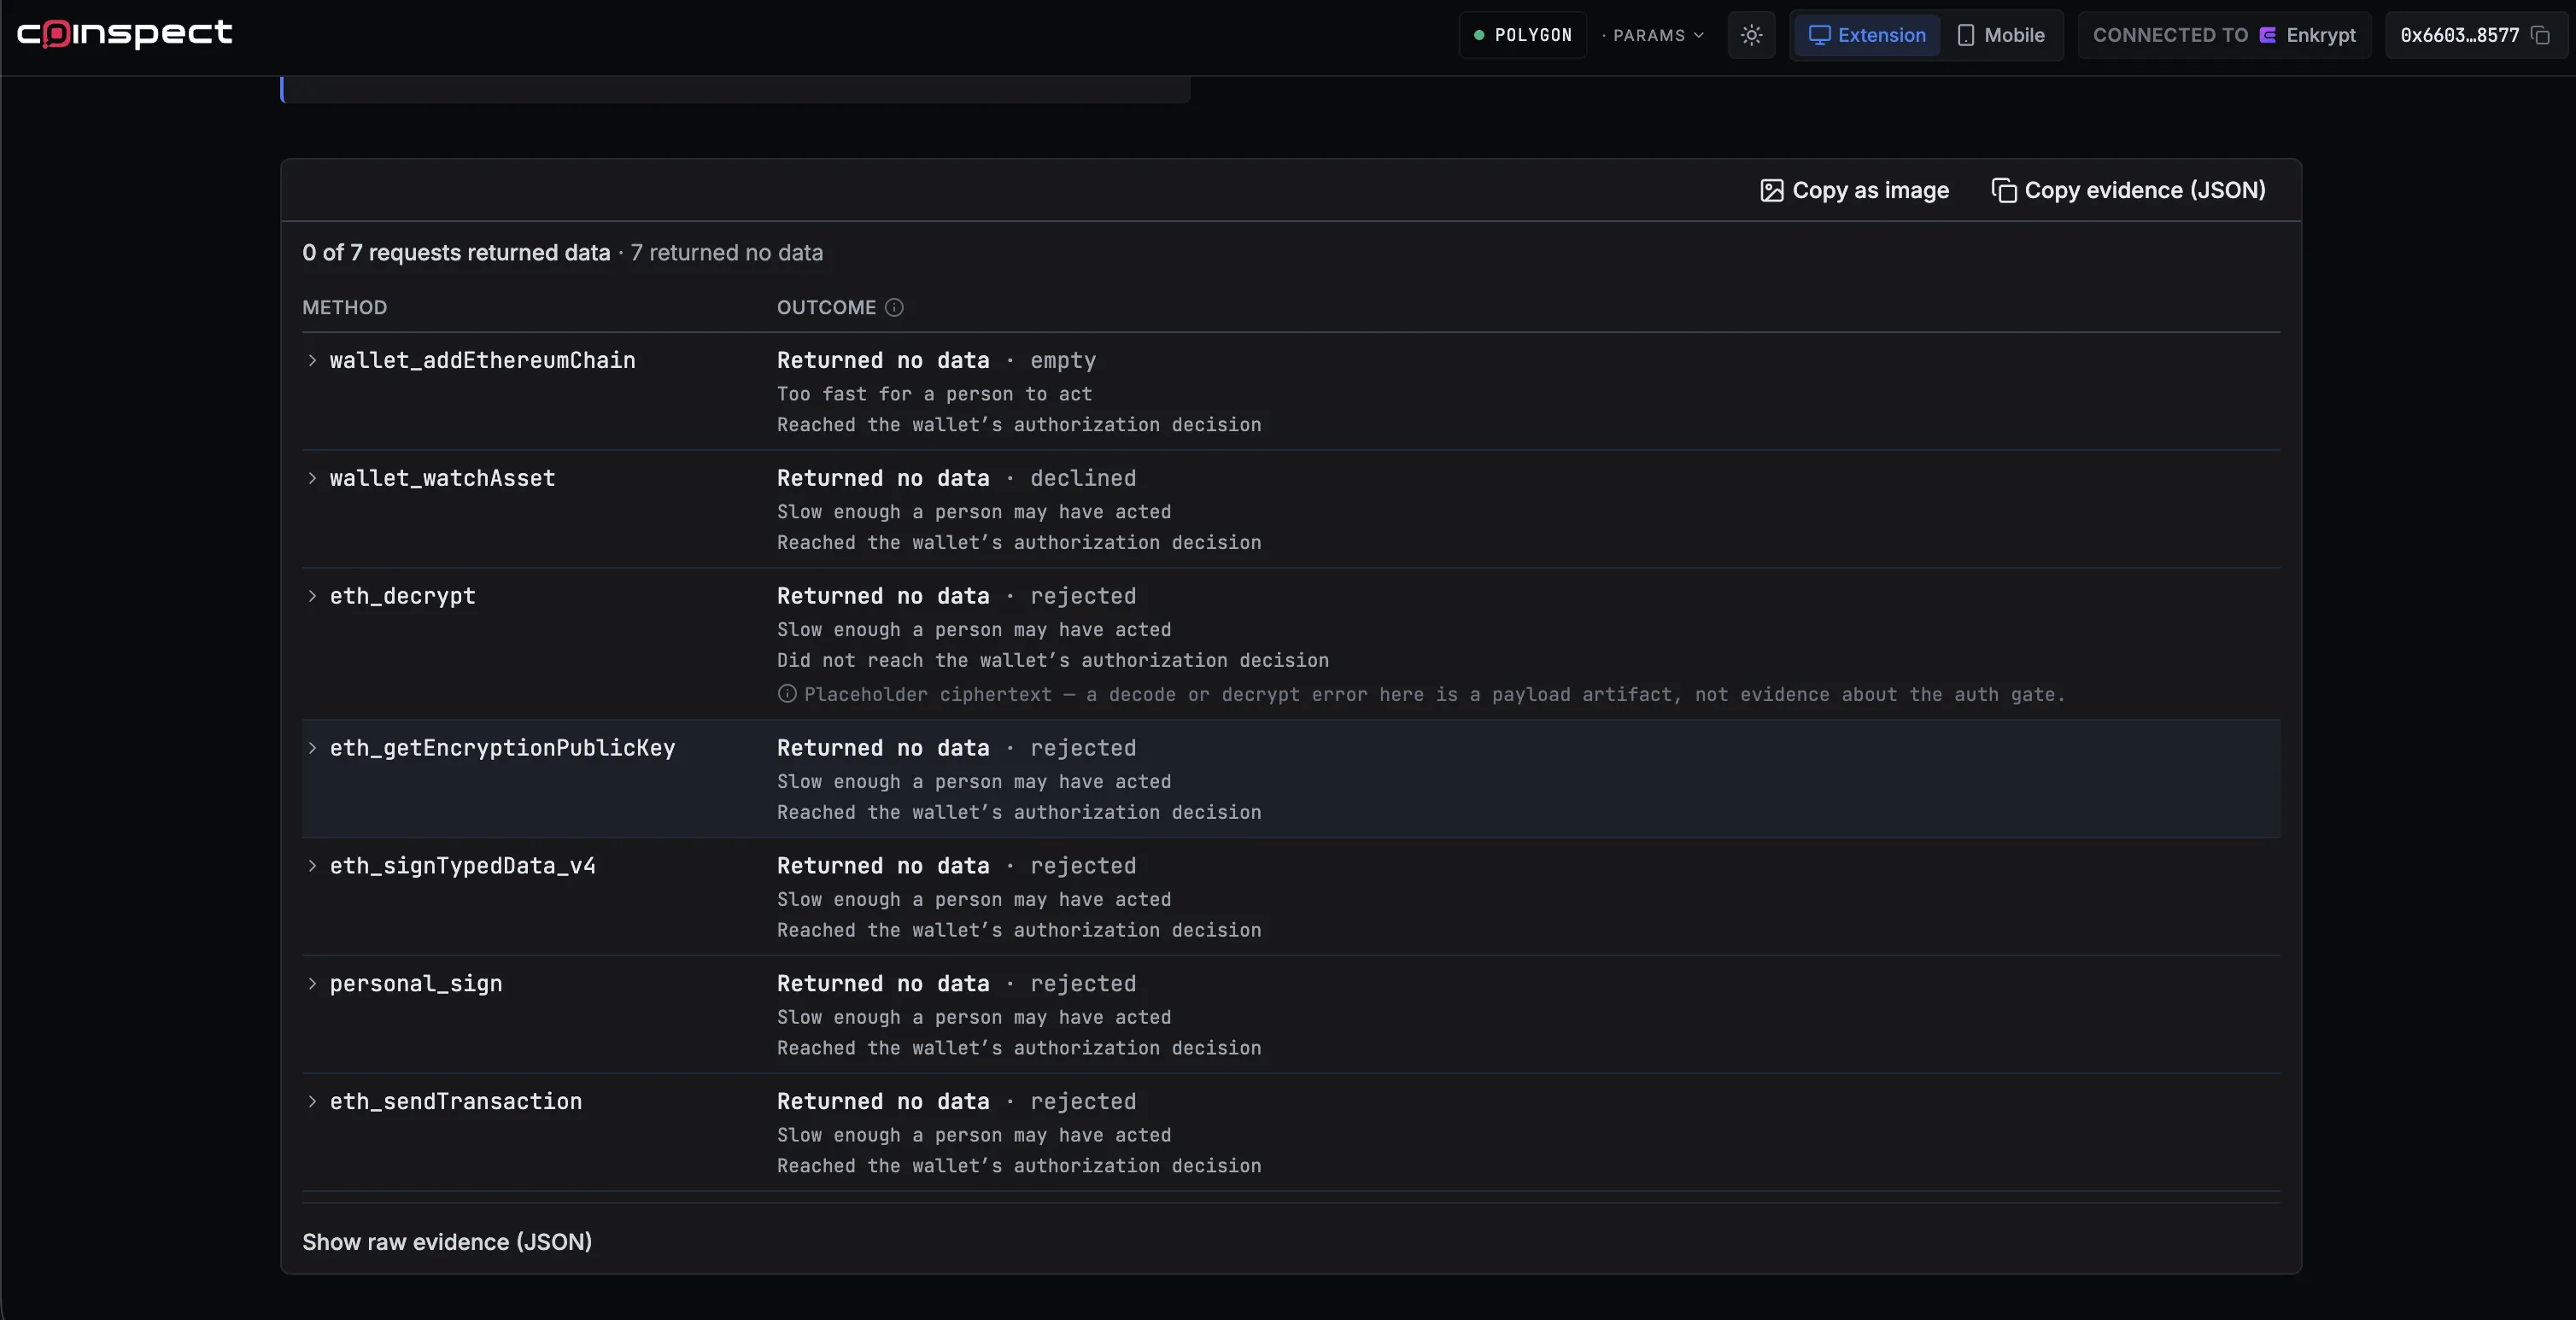Click 'Did not reach the wallet's authorization decision' text
This screenshot has width=2576, height=1320.
coord(1053,660)
